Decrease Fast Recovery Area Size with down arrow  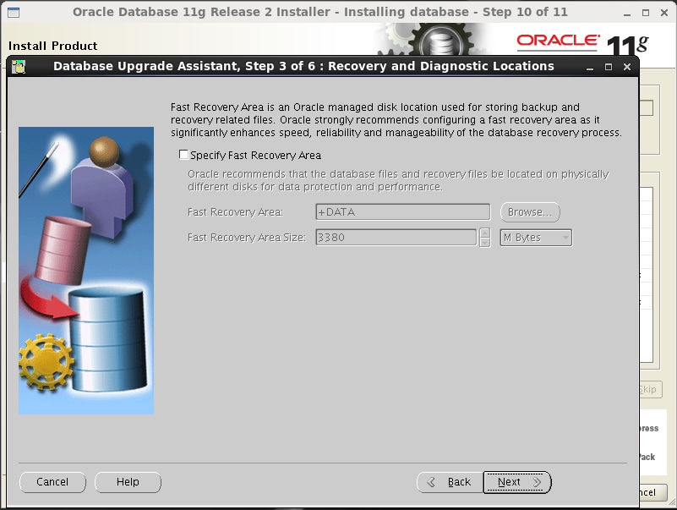tap(485, 242)
